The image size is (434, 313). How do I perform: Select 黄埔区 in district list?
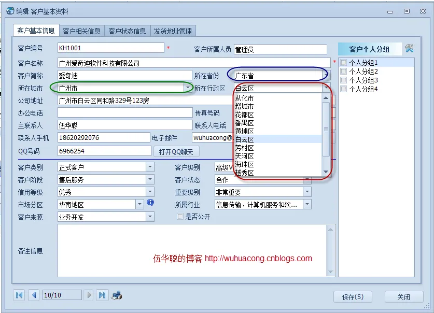pyautogui.click(x=278, y=131)
